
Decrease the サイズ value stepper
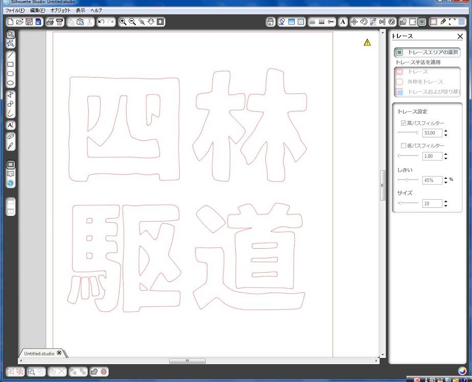coord(446,205)
